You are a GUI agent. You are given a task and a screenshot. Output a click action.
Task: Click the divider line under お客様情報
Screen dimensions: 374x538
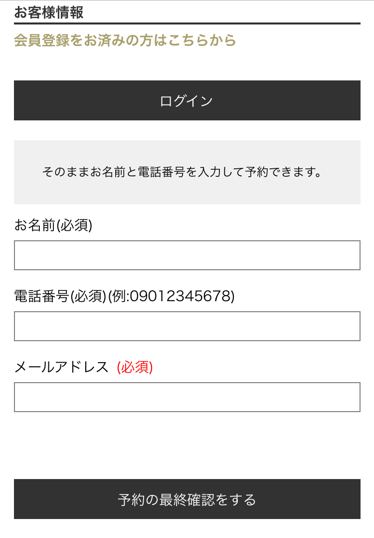[x=187, y=23]
